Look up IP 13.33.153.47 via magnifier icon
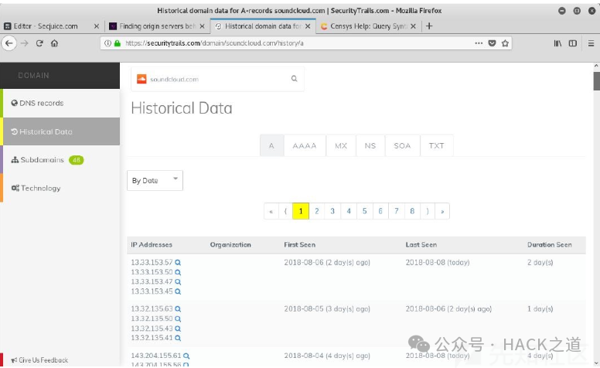 (178, 282)
